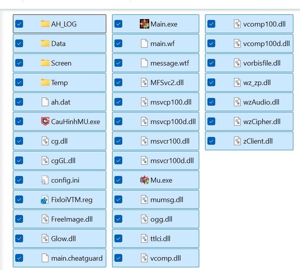Select the wzCipher.dll file label
The height and width of the screenshot is (270, 300).
[262, 122]
